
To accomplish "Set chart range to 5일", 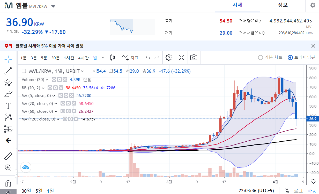I will tap(39, 191).
